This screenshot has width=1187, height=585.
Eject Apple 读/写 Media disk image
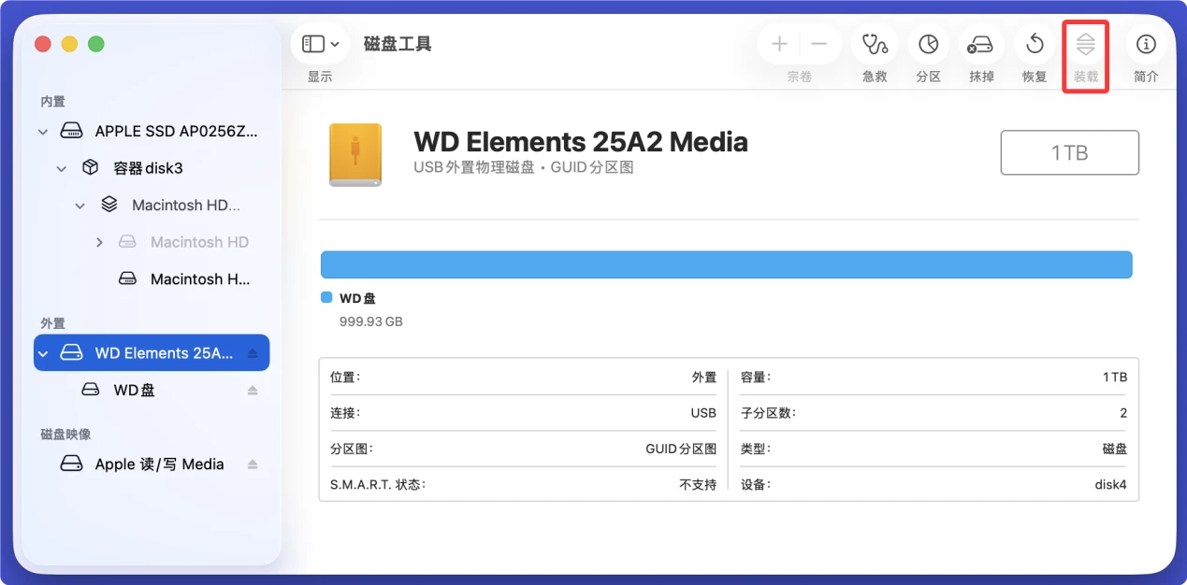pyautogui.click(x=253, y=464)
